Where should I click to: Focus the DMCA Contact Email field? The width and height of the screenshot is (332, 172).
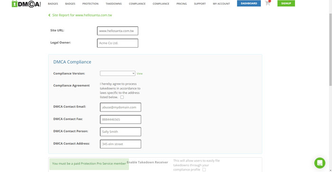pos(120,107)
